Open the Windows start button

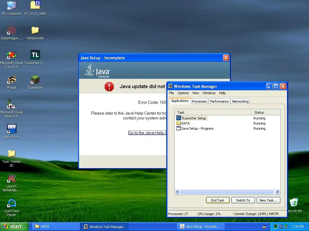click(x=14, y=226)
